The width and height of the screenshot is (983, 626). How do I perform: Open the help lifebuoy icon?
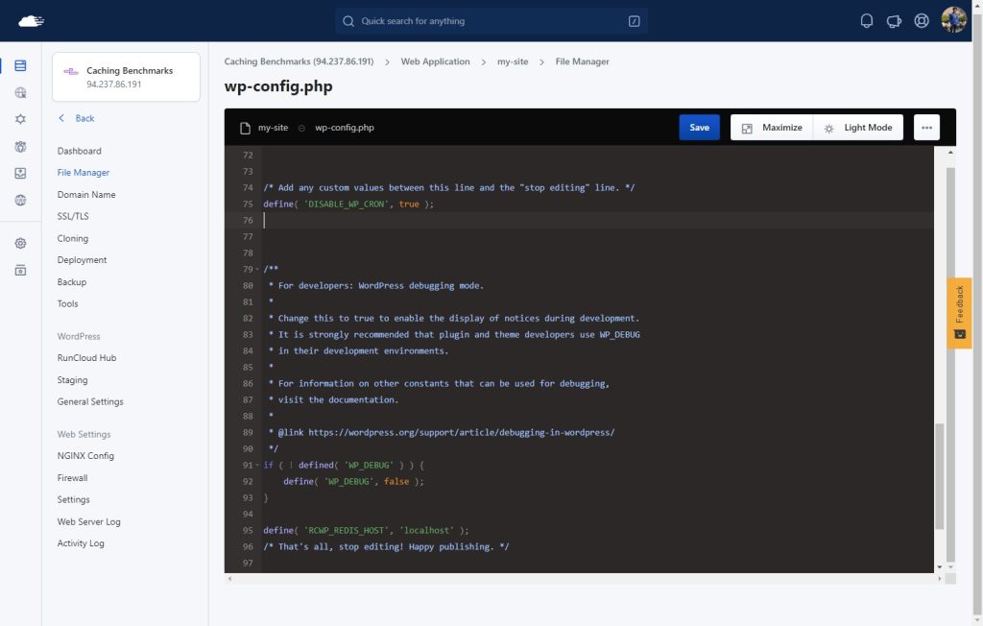tap(921, 21)
